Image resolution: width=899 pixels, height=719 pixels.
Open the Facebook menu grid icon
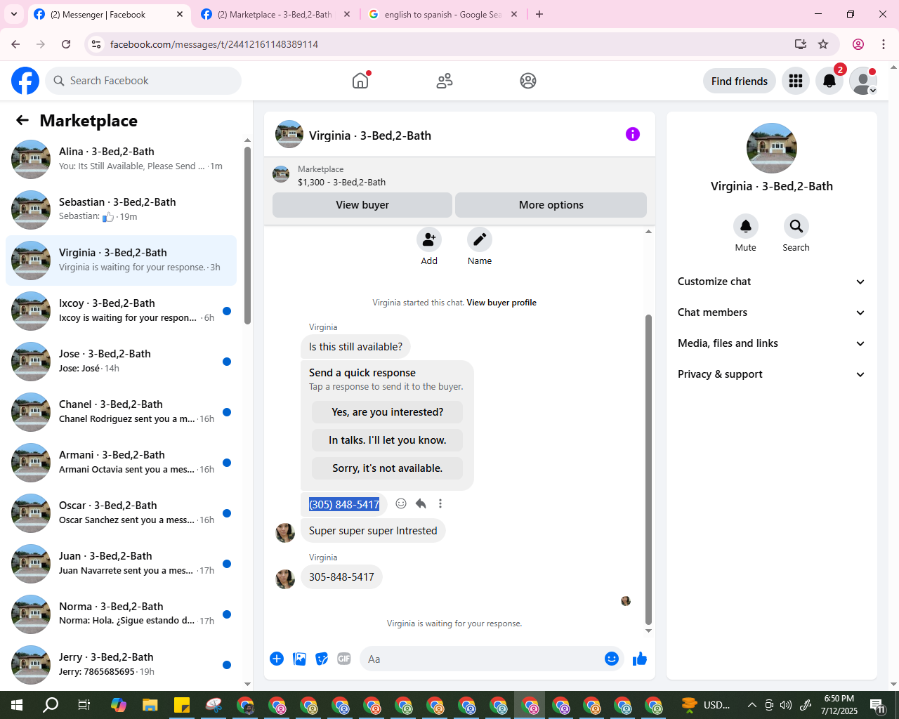pyautogui.click(x=796, y=81)
